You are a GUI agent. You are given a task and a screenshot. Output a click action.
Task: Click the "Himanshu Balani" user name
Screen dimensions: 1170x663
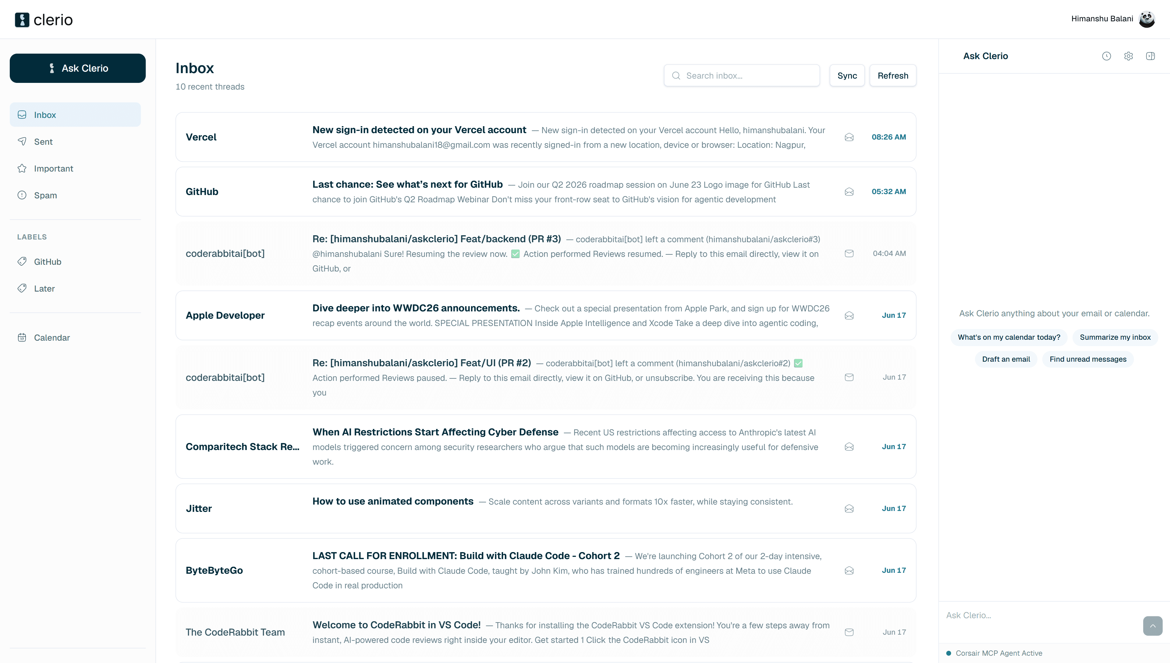tap(1102, 19)
